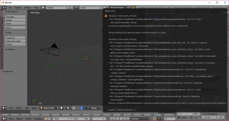This screenshot has height=121, width=229.
Task: Click the active keying set keys icon
Action: click(x=166, y=119)
